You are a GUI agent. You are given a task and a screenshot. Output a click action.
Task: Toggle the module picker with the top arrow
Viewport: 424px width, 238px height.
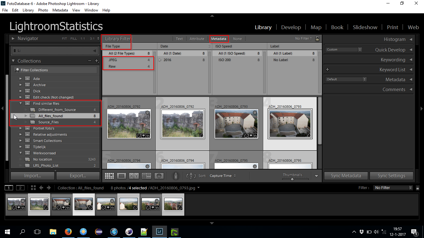point(212,15)
